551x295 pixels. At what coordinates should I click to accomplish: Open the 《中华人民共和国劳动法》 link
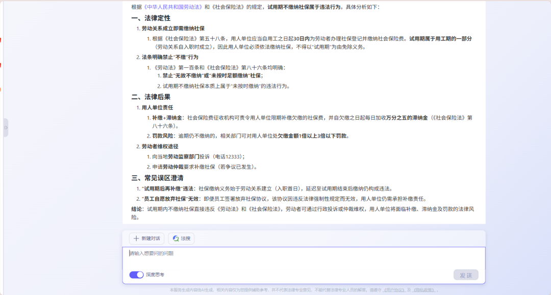click(173, 7)
